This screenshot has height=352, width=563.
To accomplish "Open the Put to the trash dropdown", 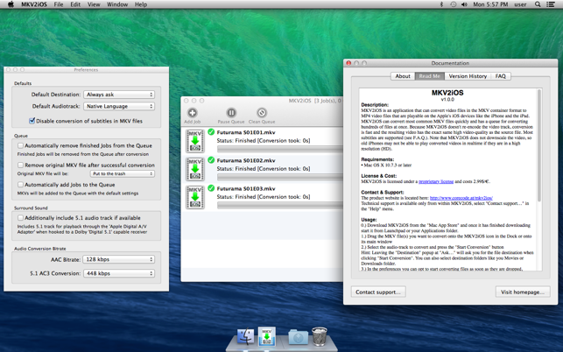I will point(123,173).
